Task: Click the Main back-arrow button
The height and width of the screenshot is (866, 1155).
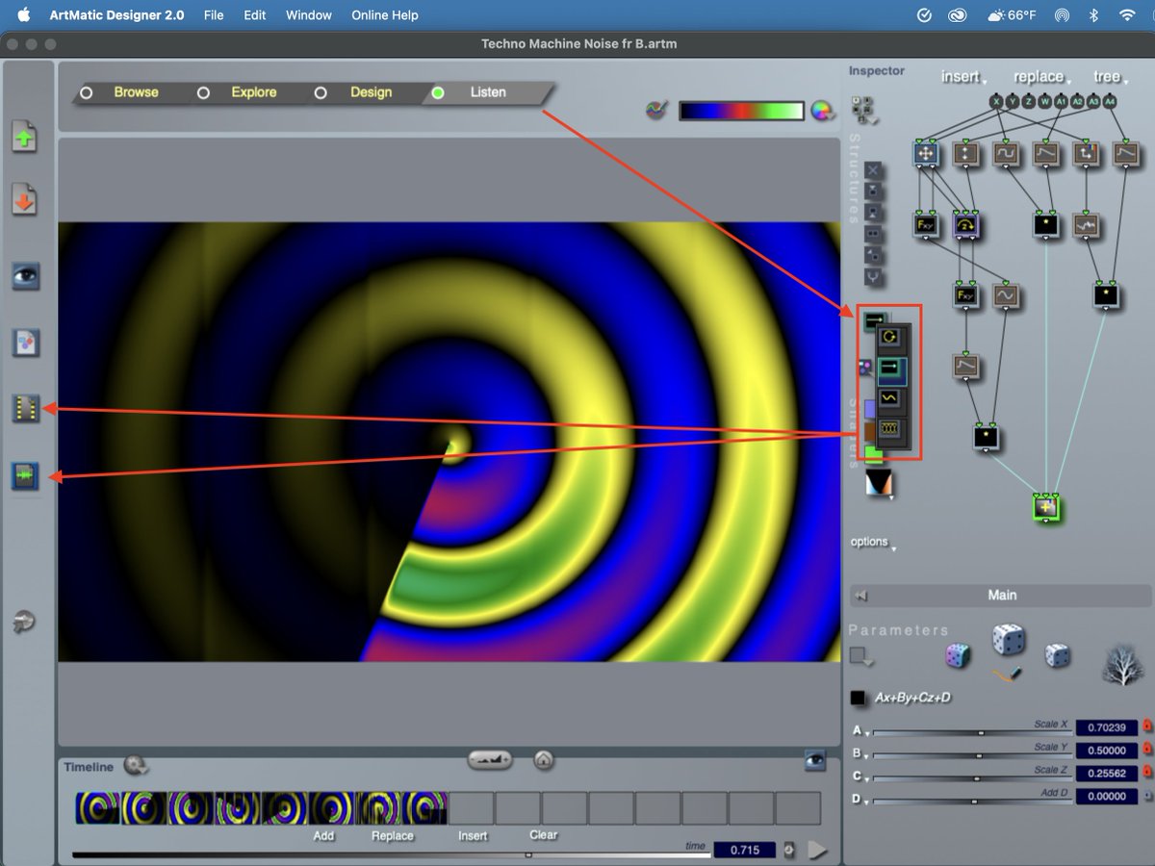Action: 861,596
